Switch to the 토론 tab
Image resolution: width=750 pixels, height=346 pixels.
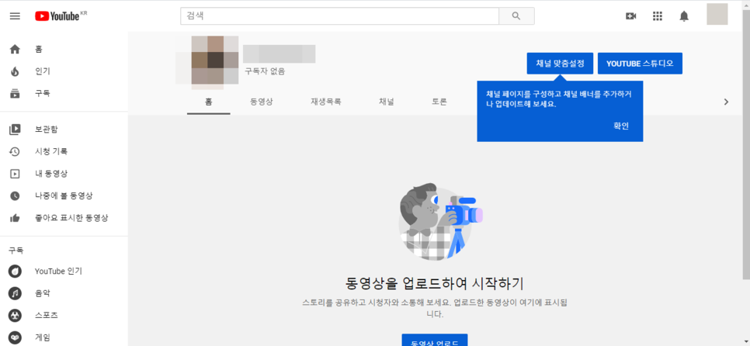click(439, 102)
